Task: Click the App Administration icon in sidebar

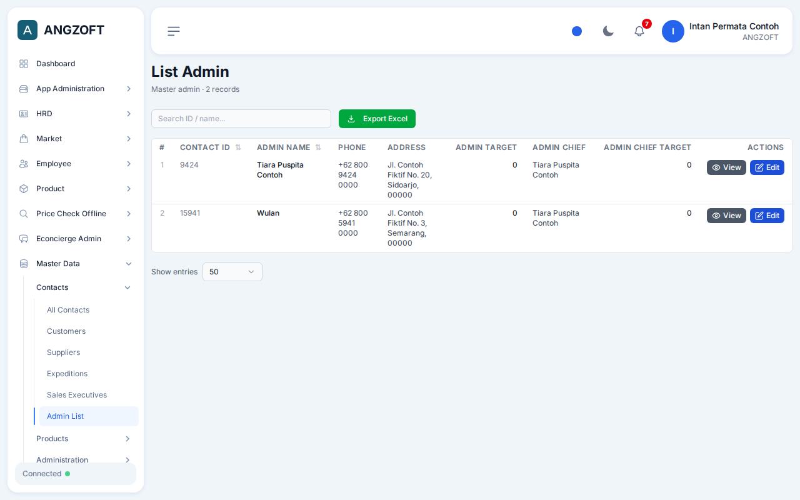Action: (x=24, y=89)
